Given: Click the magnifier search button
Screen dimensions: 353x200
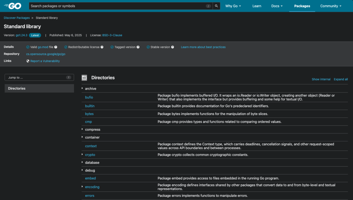Looking at the screenshot, I should pos(216,6).
